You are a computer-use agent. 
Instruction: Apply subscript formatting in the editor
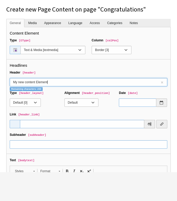(x=82, y=171)
